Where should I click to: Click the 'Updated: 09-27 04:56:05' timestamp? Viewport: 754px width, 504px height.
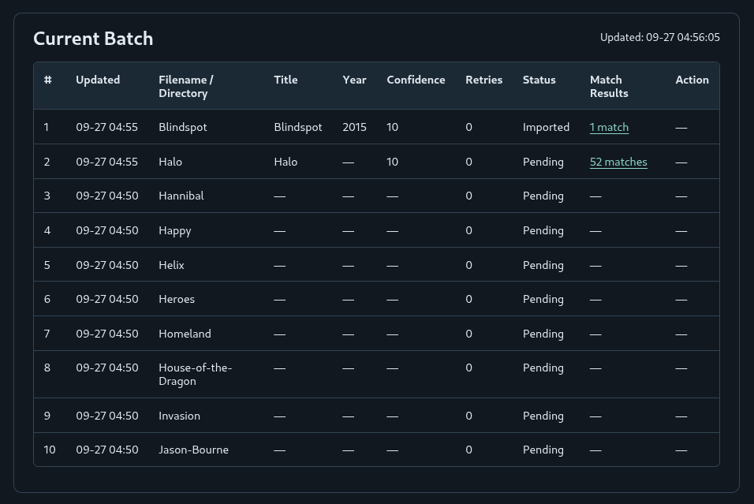[x=659, y=37]
